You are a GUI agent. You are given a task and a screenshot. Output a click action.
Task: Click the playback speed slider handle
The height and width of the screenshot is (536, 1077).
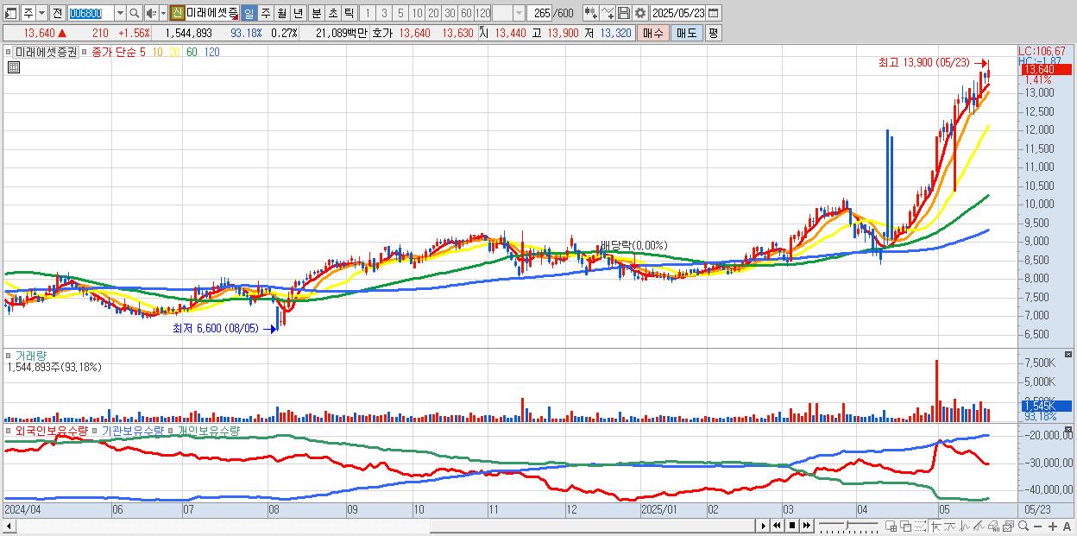(x=847, y=525)
